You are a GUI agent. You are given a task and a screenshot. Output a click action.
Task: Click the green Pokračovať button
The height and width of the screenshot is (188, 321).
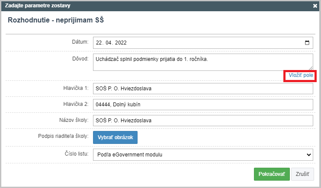pyautogui.click(x=272, y=174)
